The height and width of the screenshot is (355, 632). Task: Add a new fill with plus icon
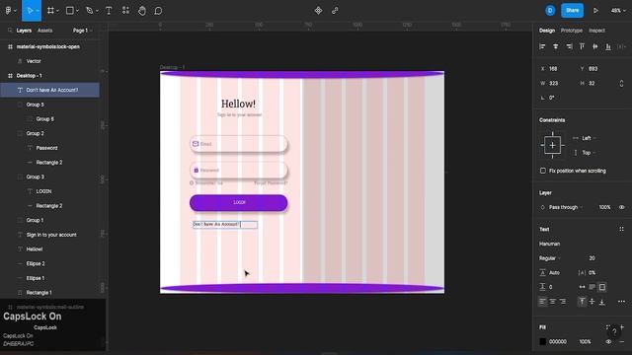[x=622, y=326]
